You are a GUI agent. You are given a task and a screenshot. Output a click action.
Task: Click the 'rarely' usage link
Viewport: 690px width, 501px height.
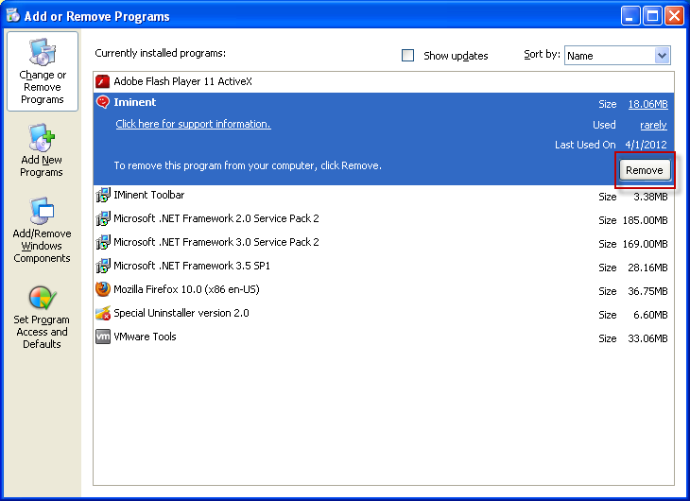pos(653,125)
